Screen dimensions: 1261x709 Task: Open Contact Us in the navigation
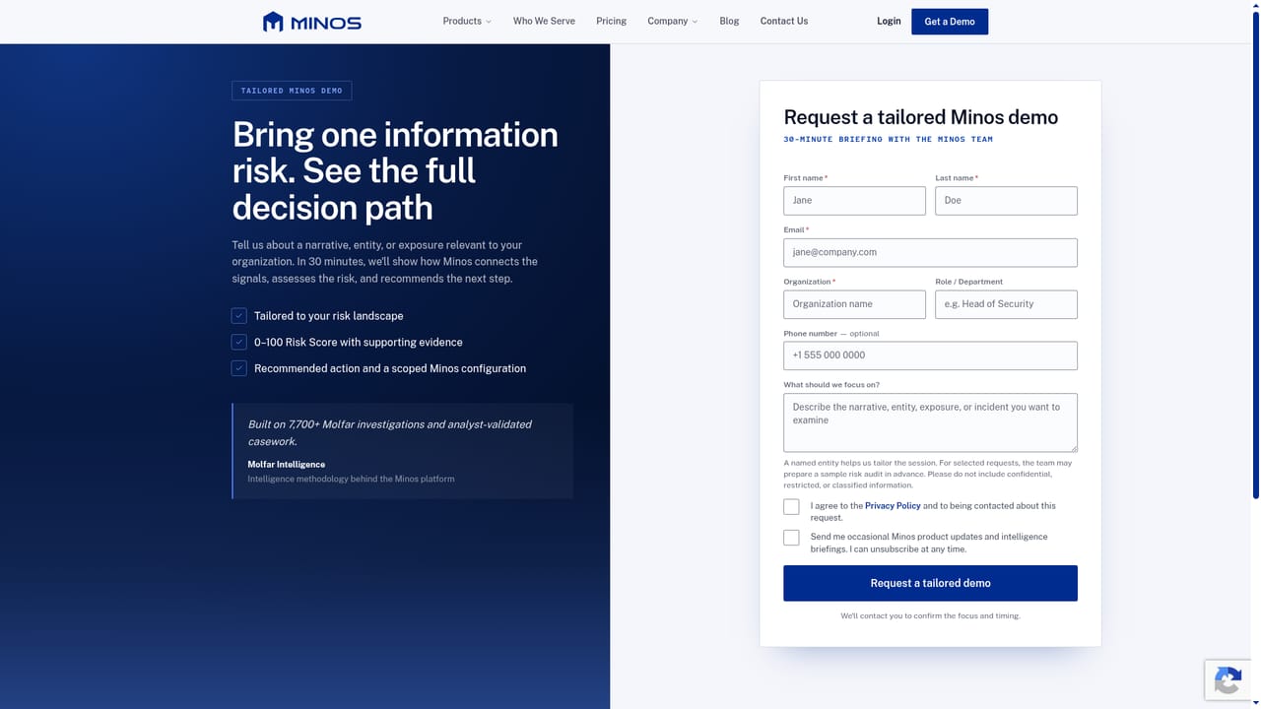[x=784, y=21]
